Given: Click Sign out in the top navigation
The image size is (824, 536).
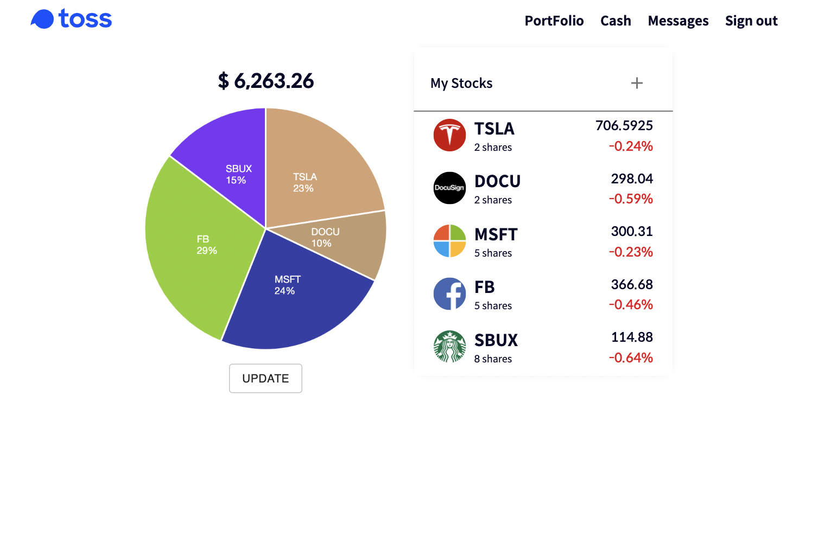Looking at the screenshot, I should tap(751, 21).
